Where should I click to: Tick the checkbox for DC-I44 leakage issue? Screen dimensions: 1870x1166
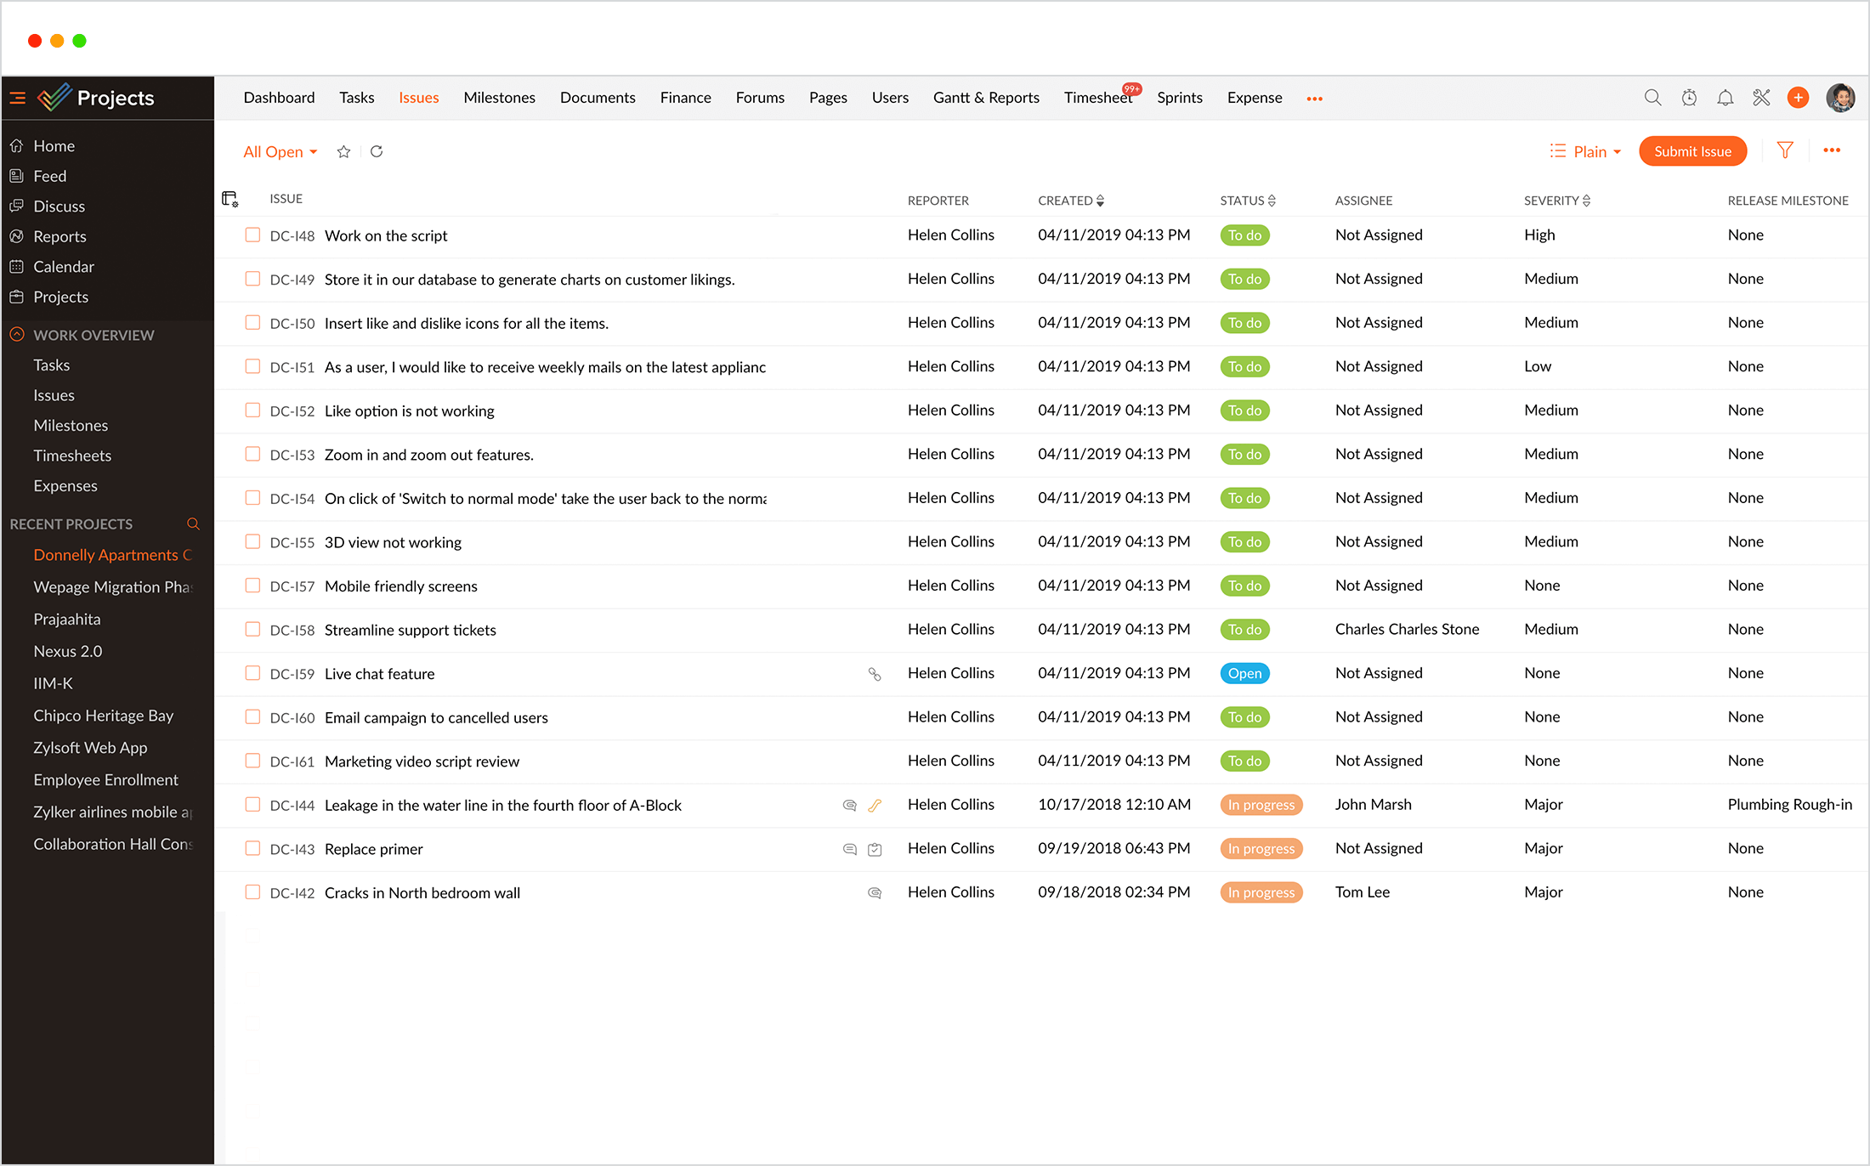[252, 805]
